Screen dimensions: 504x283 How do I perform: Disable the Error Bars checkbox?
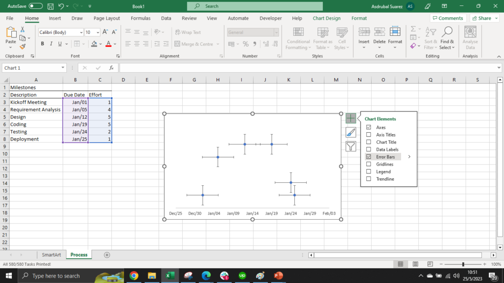[x=369, y=157]
